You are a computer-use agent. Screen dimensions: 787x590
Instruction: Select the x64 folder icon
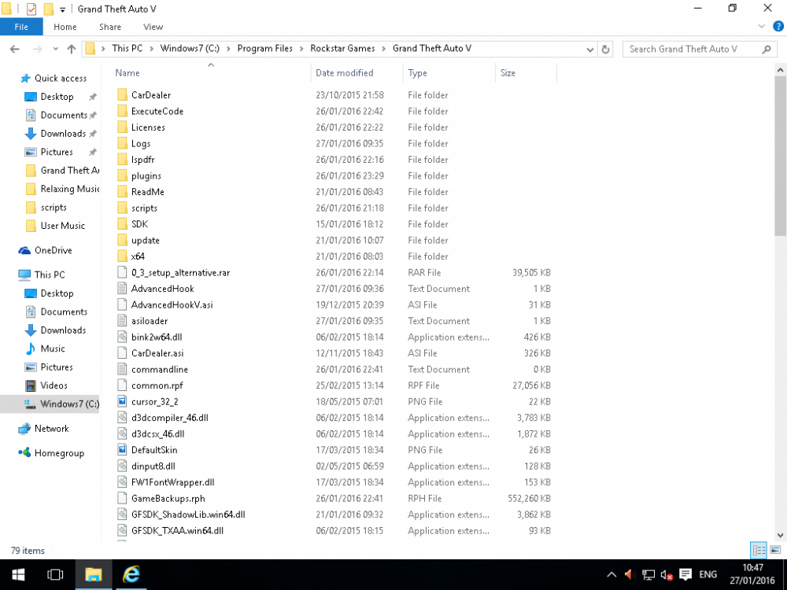[122, 256]
